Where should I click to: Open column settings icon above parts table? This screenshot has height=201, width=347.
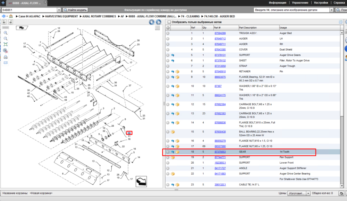[x=341, y=22]
